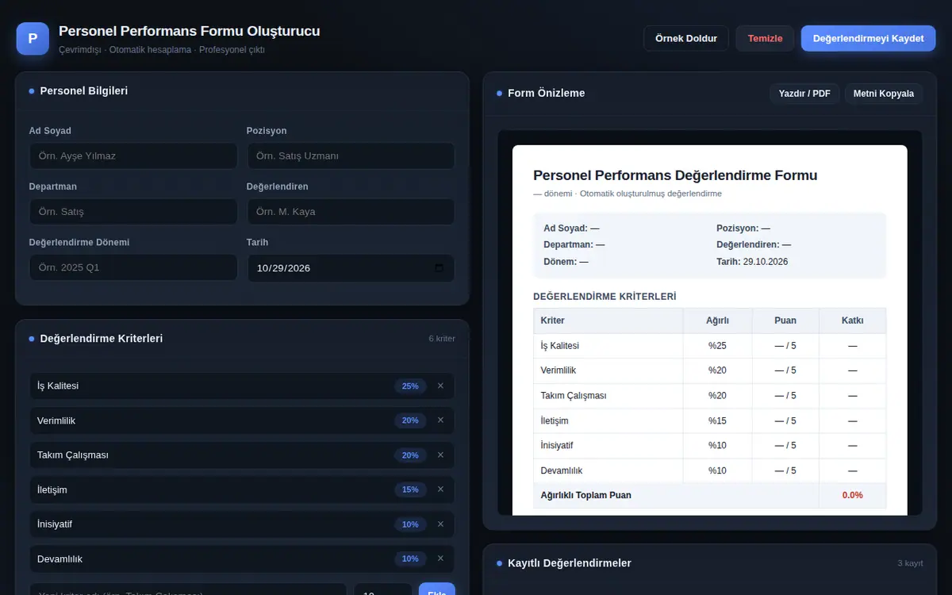Click the 'Form Önizleme' panel heading
This screenshot has width=952, height=595.
(547, 94)
